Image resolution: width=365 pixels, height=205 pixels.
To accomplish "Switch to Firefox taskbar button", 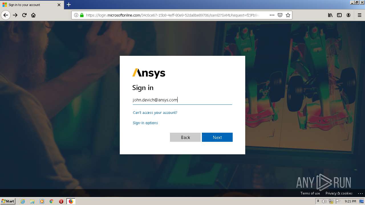I will tap(71, 201).
